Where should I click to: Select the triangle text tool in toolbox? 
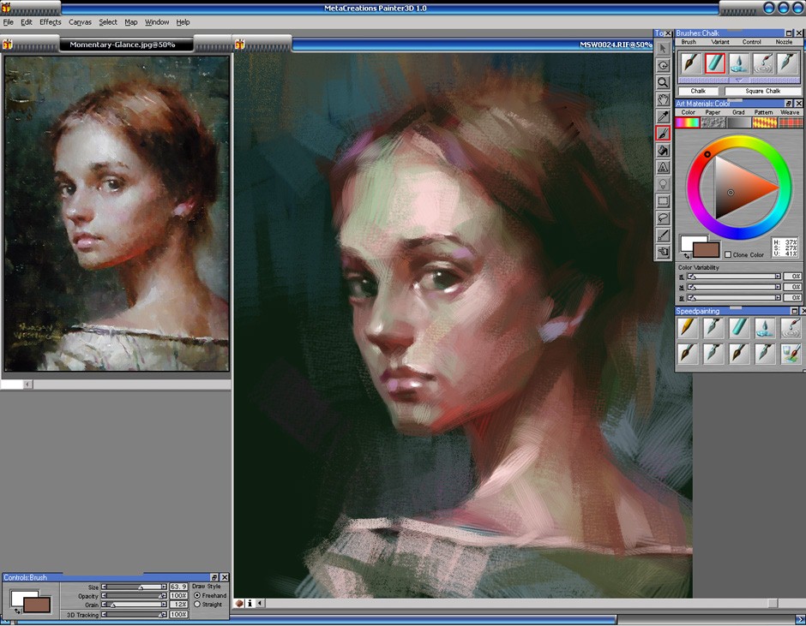tap(663, 167)
